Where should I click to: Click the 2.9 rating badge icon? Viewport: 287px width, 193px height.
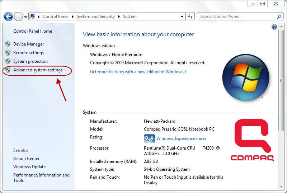[x=149, y=138]
